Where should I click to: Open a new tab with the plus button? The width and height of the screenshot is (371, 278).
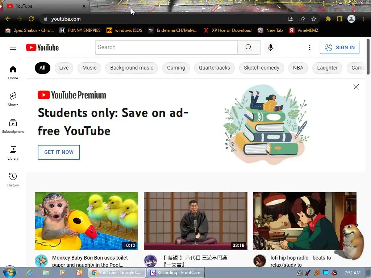(97, 6)
